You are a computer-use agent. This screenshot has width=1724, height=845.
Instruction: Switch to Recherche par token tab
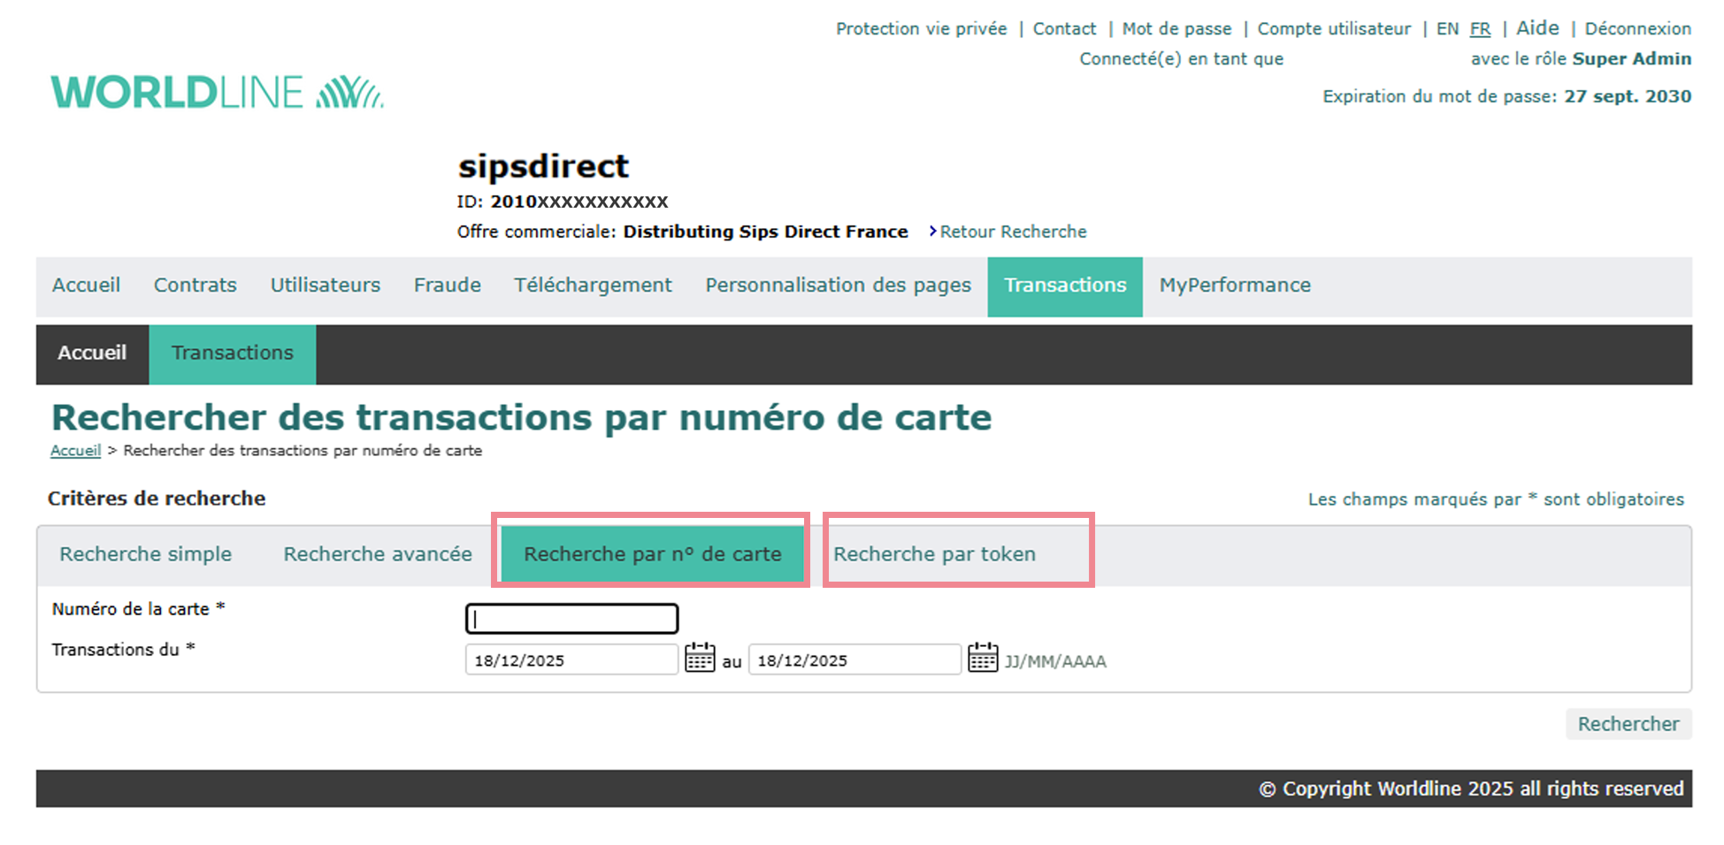934,554
